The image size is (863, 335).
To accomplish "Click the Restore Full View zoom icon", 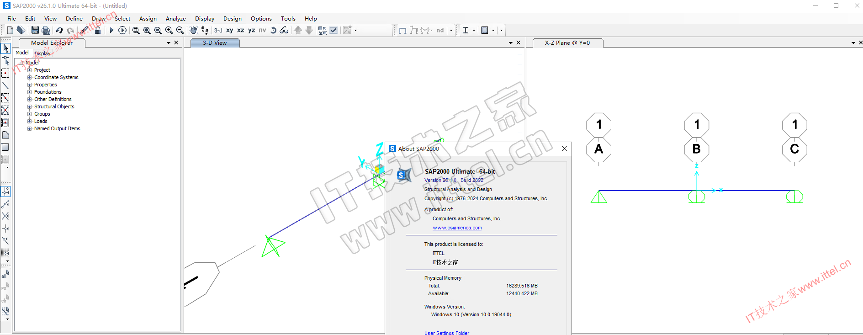I will [147, 30].
